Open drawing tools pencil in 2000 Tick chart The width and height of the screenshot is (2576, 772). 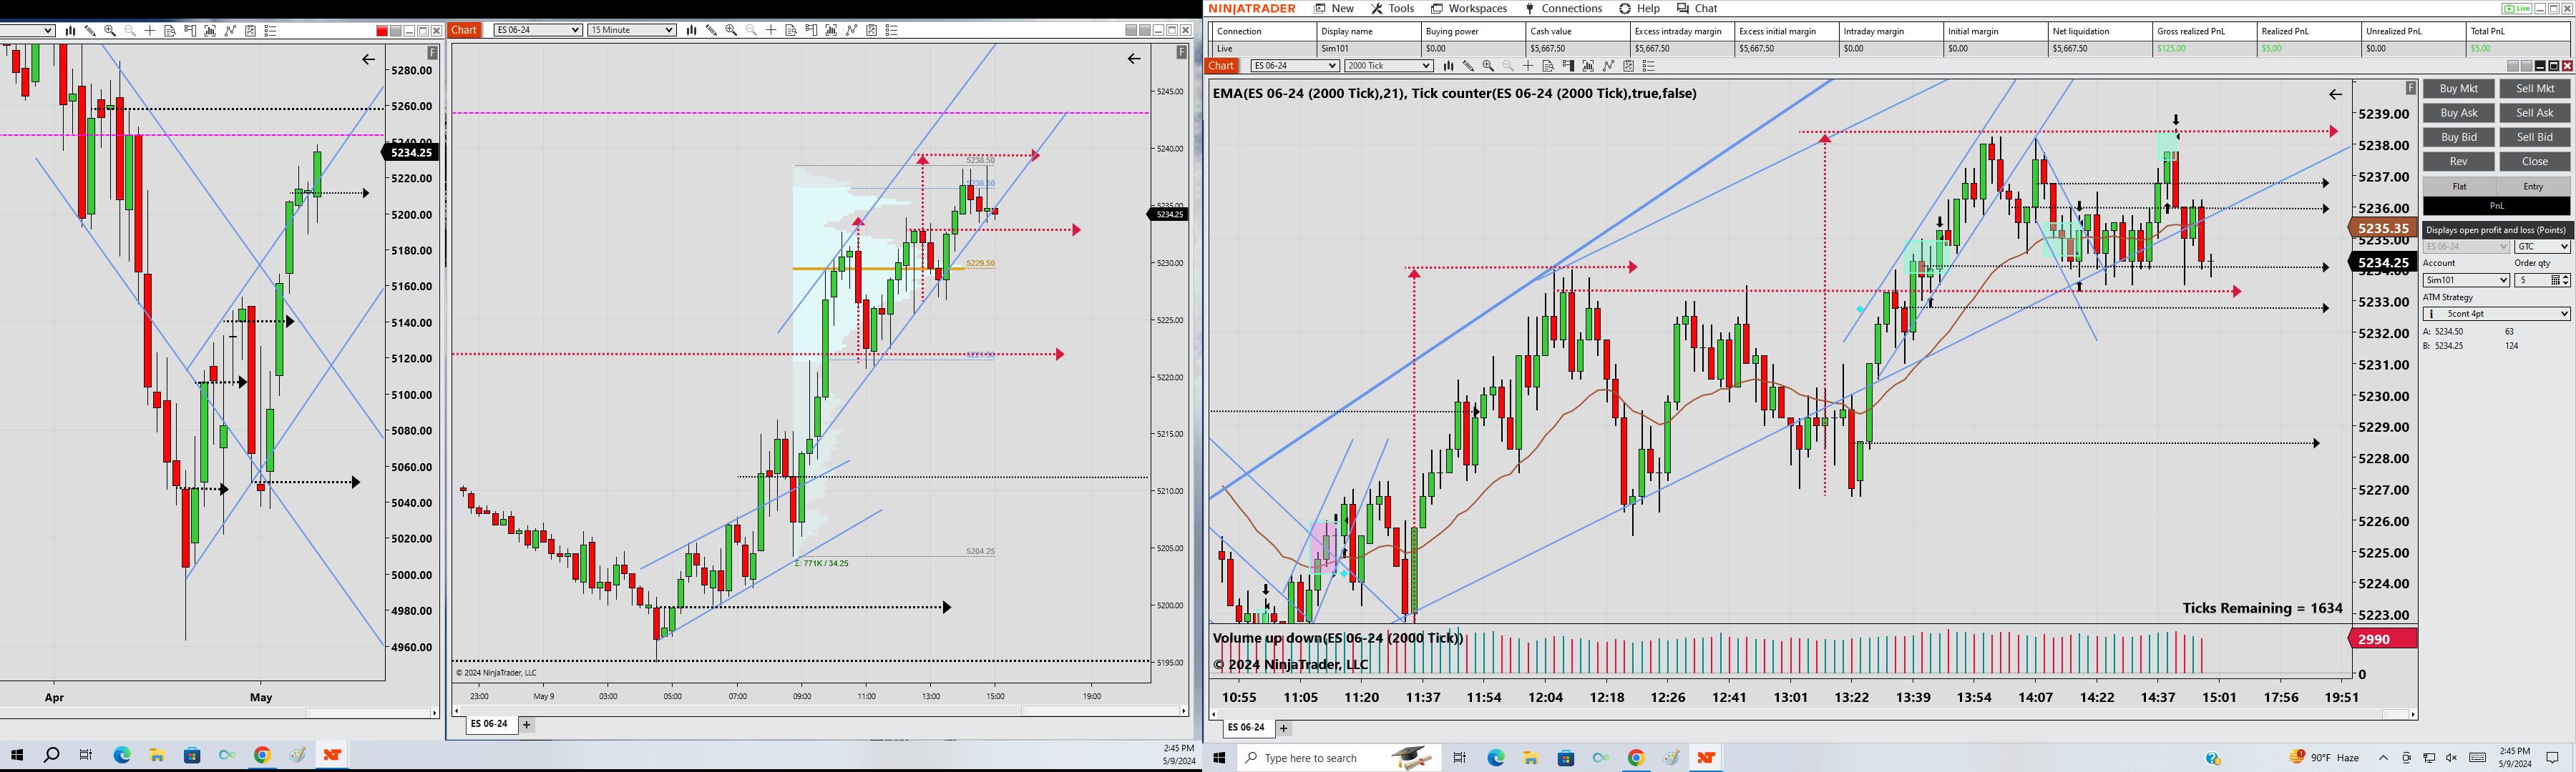coord(1468,66)
